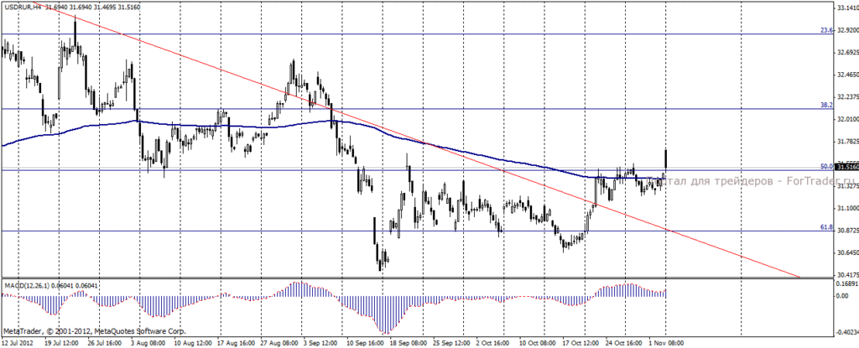Select the 61.8 Fibonacci level label
This screenshot has height=348, width=859.
coord(826,227)
